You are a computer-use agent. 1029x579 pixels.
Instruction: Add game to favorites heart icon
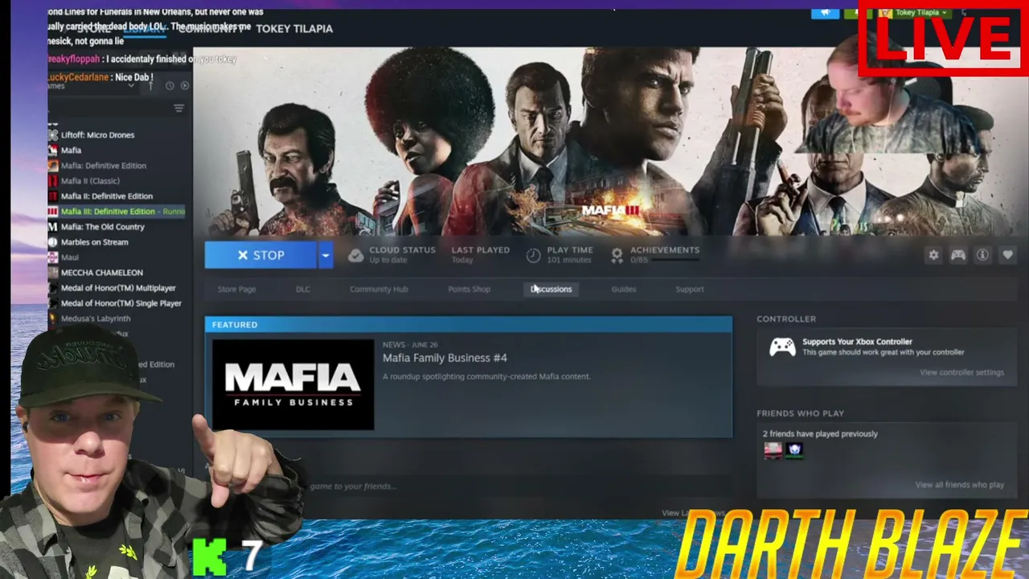point(1007,255)
